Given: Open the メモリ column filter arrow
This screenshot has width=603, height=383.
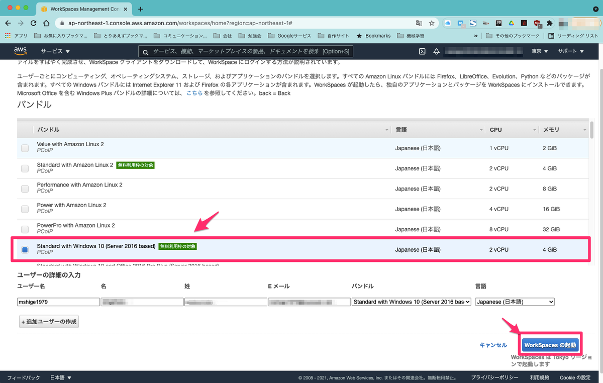Looking at the screenshot, I should 585,130.
